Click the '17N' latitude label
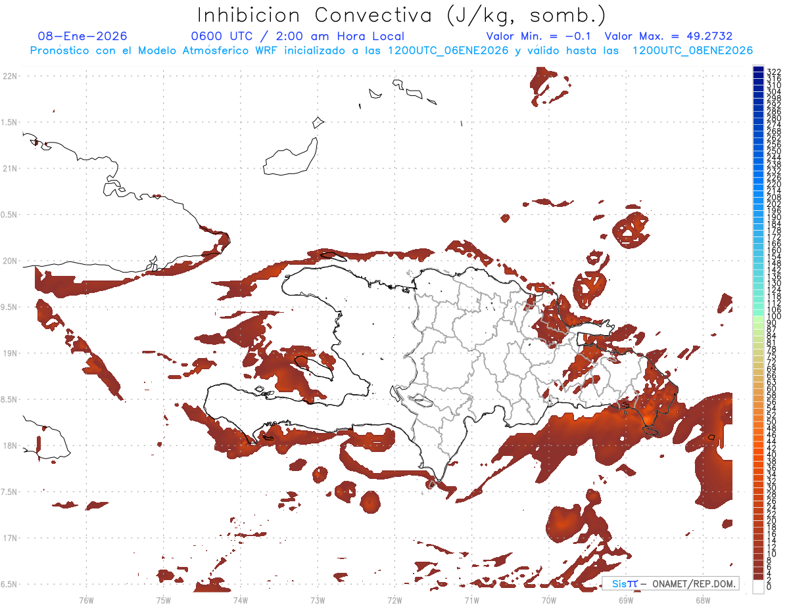 [11, 538]
